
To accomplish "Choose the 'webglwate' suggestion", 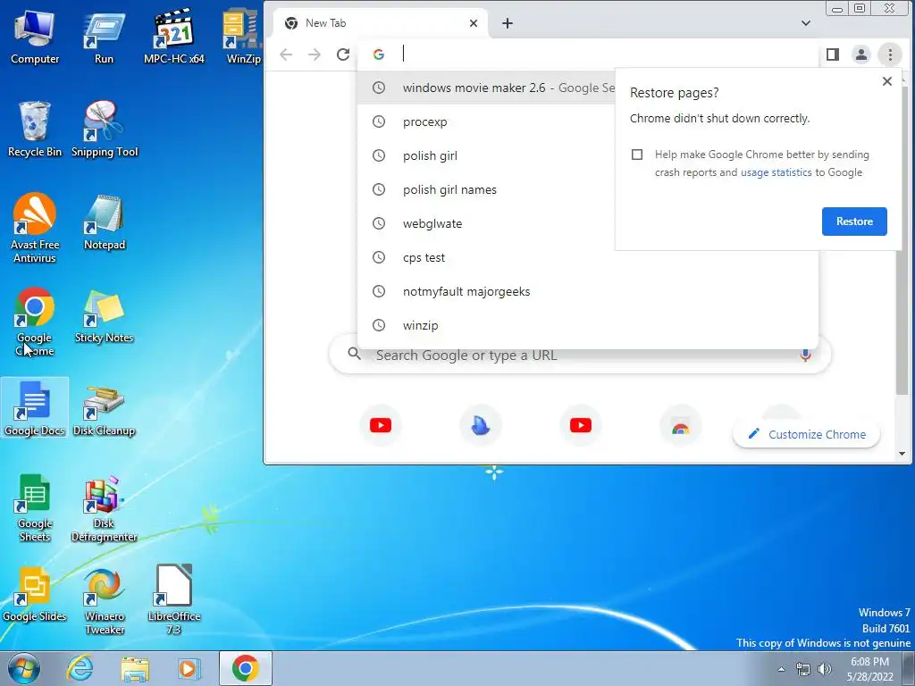I will [x=588, y=223].
